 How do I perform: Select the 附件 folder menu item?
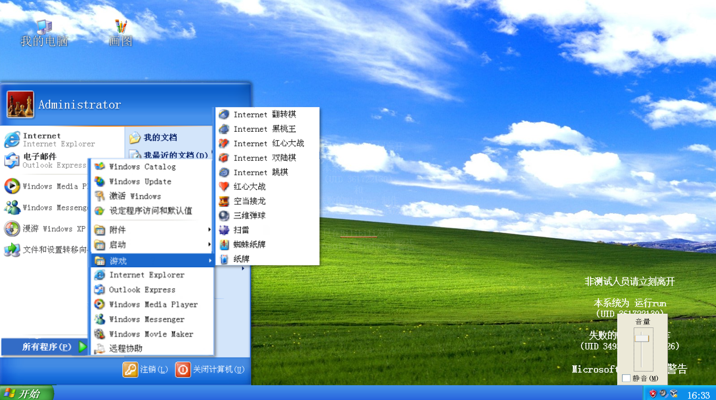tap(152, 230)
